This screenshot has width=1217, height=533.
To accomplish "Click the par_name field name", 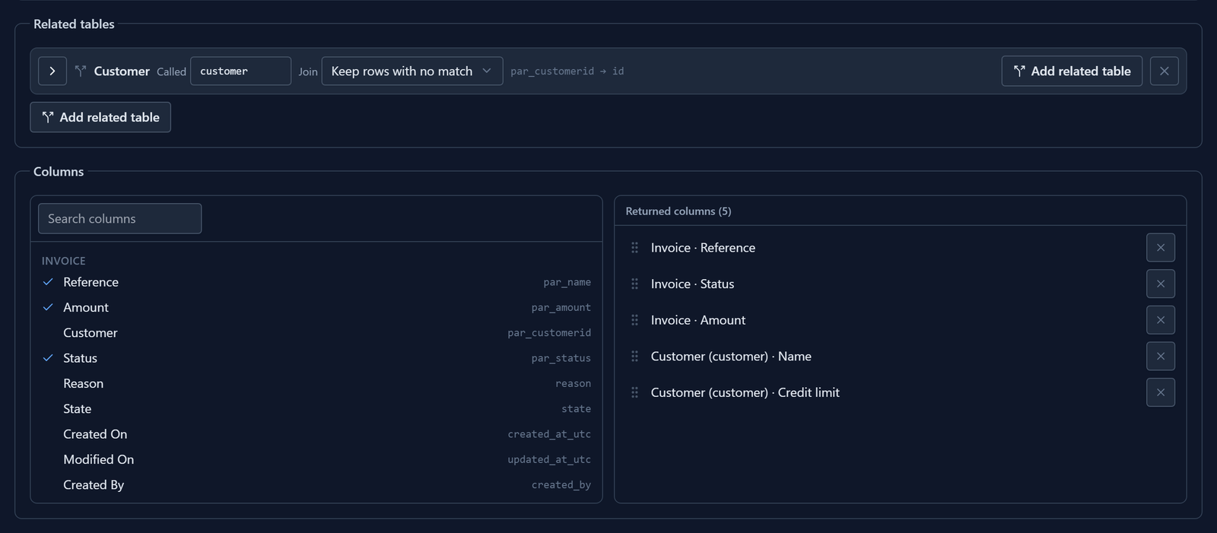I will coord(567,283).
